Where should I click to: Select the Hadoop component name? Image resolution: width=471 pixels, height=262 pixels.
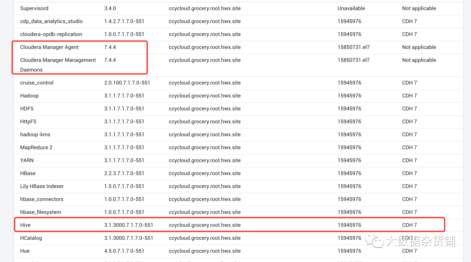(x=30, y=96)
